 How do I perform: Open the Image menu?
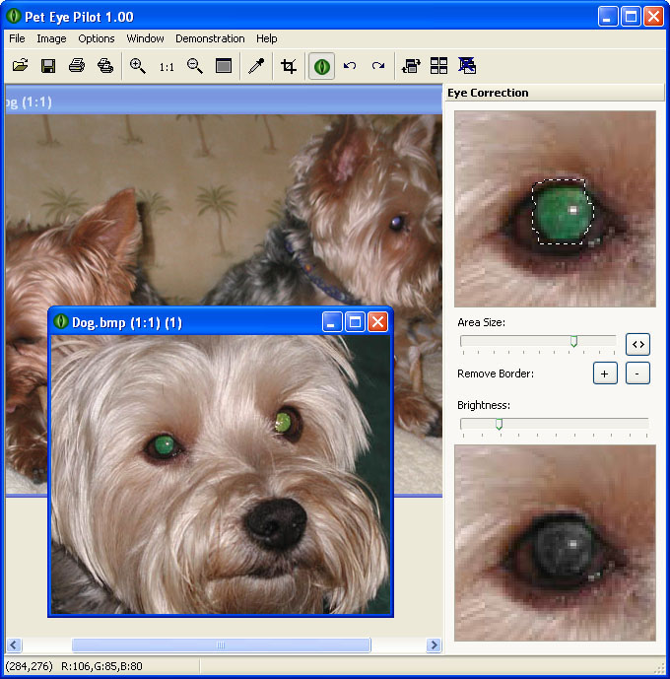click(x=51, y=38)
